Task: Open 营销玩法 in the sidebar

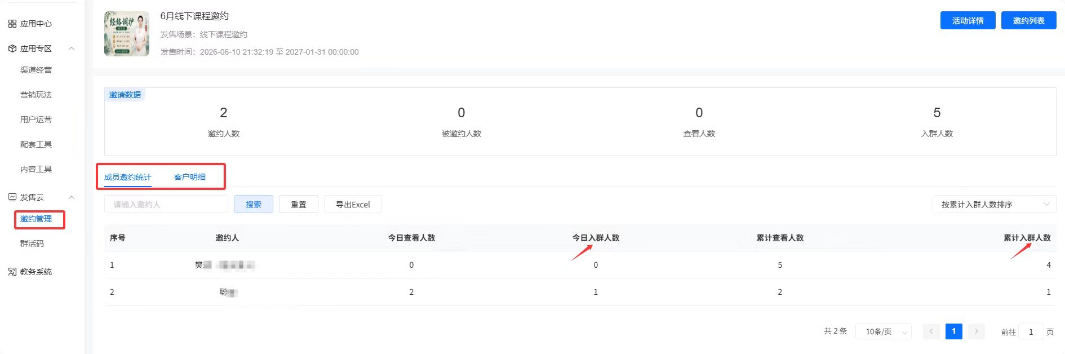Action: point(36,95)
